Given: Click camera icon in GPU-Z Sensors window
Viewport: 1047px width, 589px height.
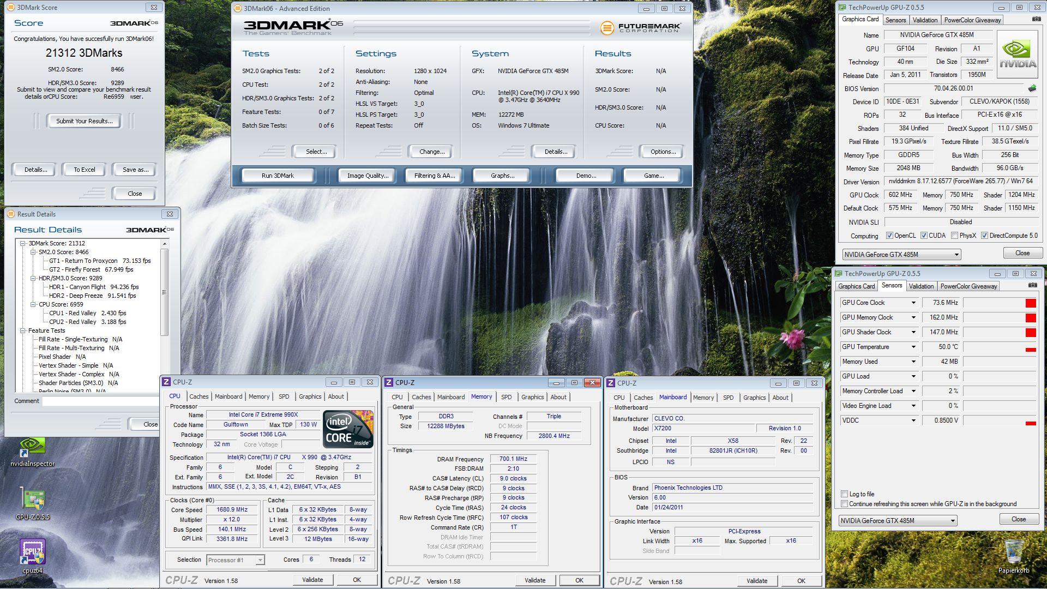Looking at the screenshot, I should click(1032, 285).
